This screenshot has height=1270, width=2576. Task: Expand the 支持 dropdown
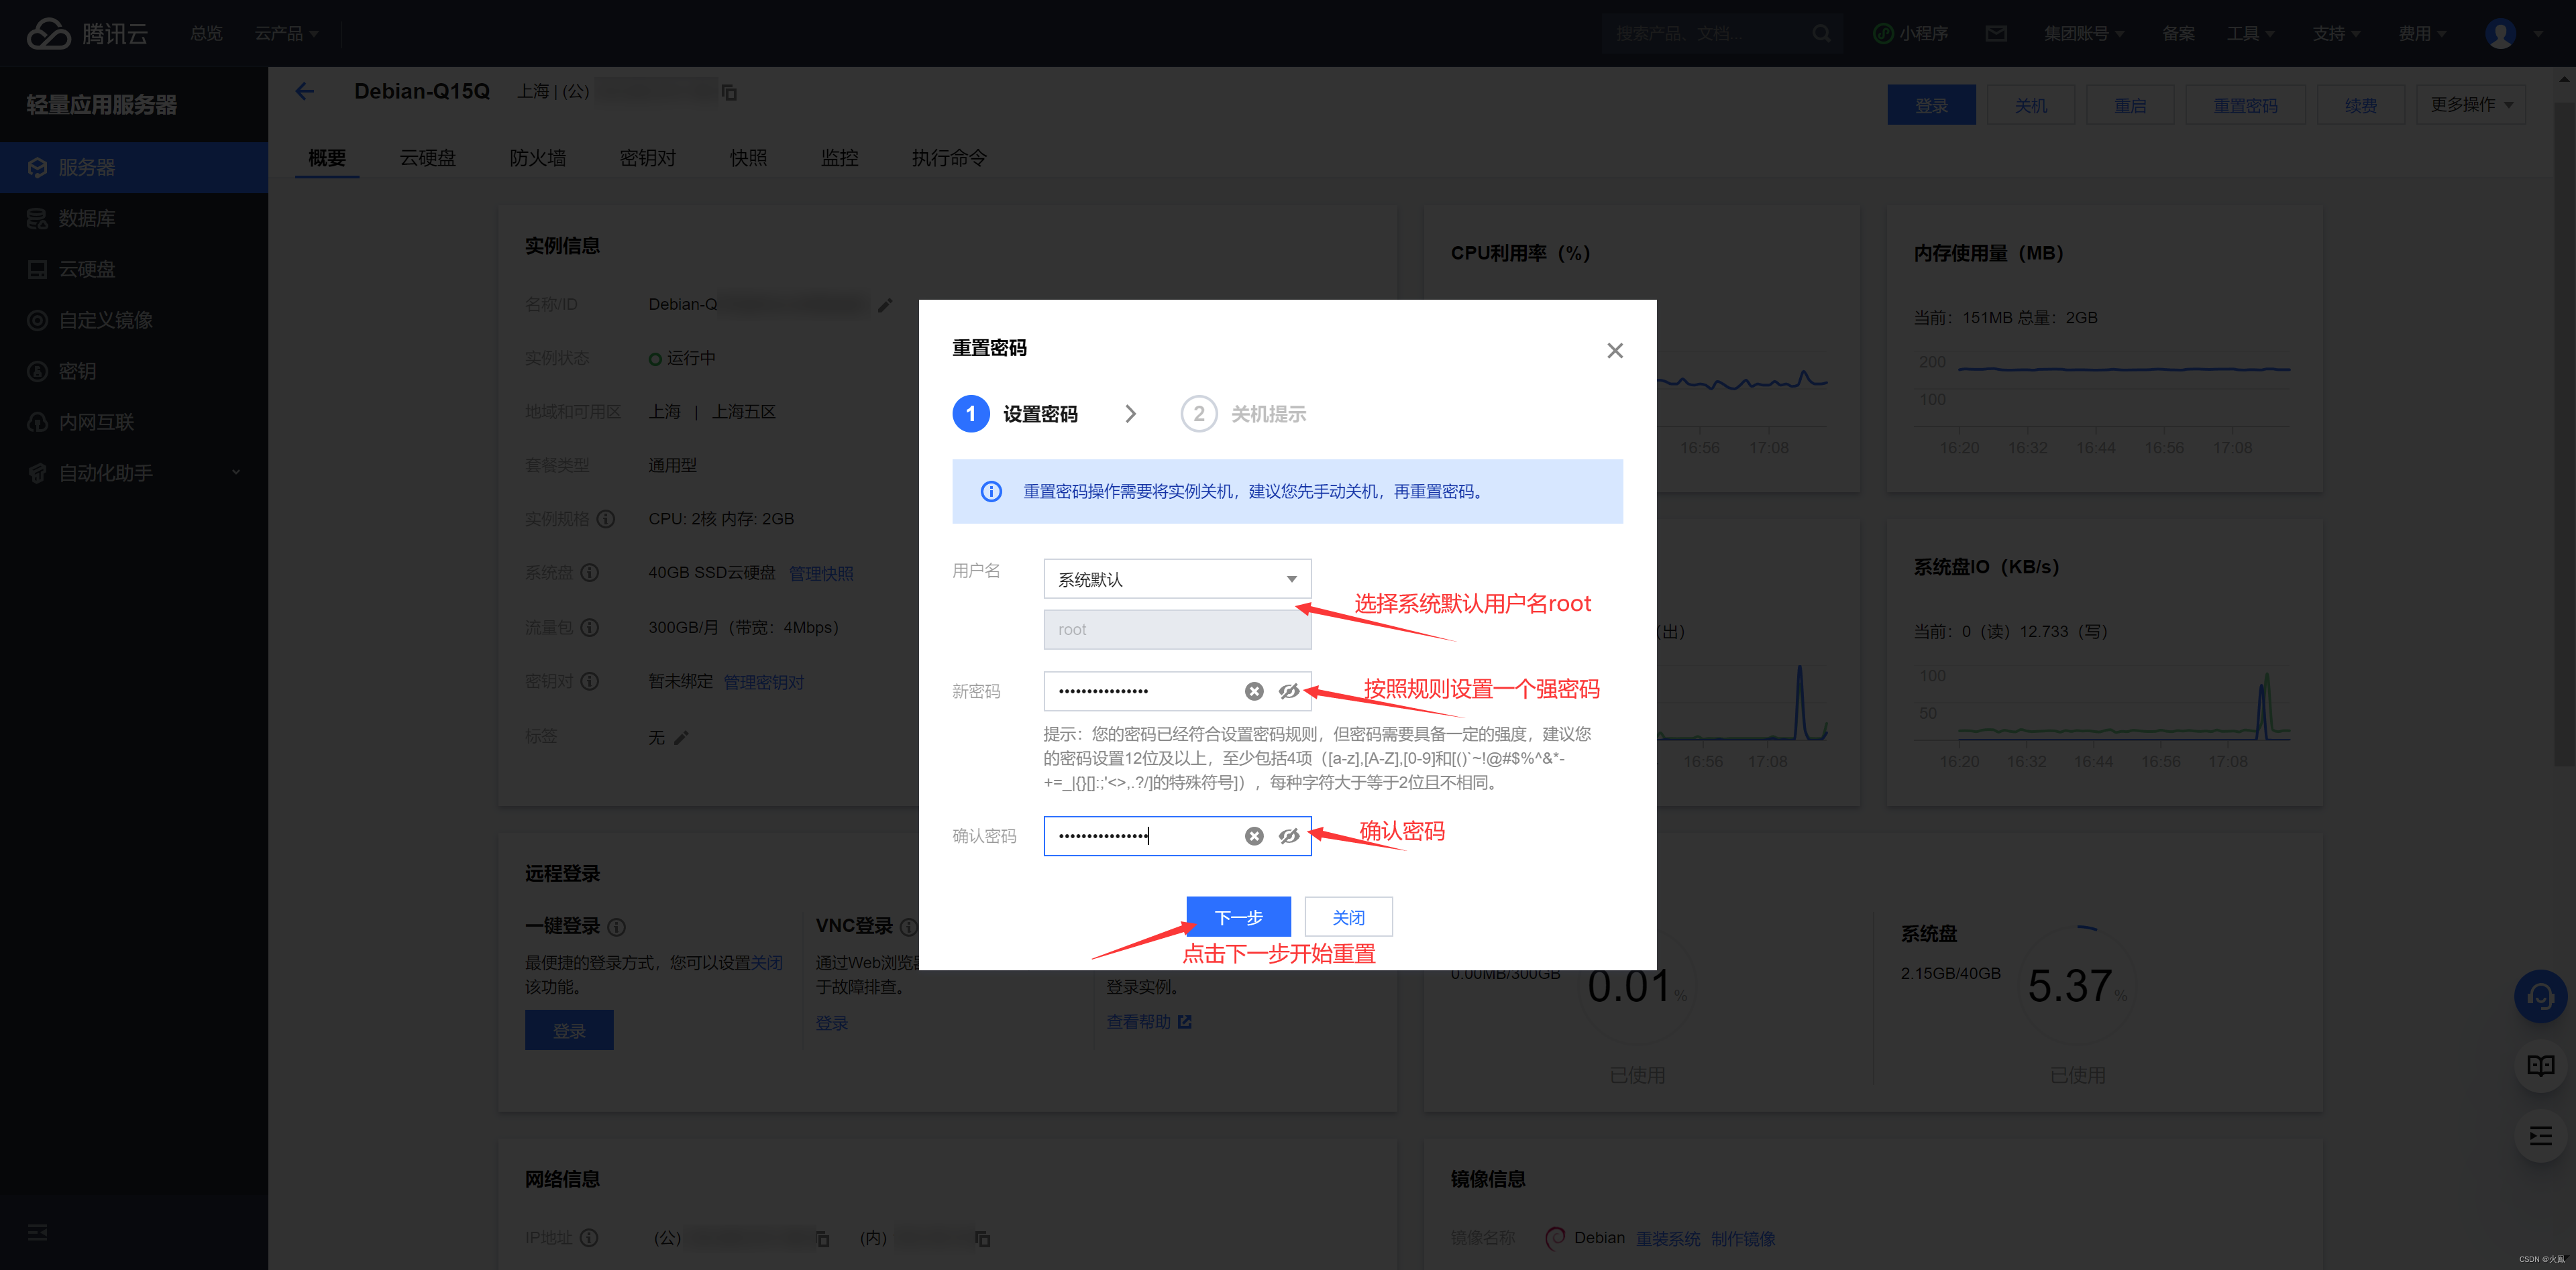[x=2336, y=33]
